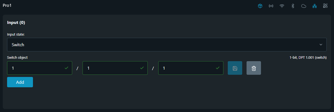
Task: Click the access point broadcast icon
Action: 271,6
